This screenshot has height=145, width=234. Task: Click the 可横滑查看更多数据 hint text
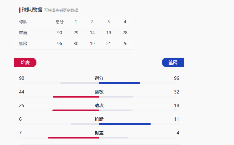point(63,10)
